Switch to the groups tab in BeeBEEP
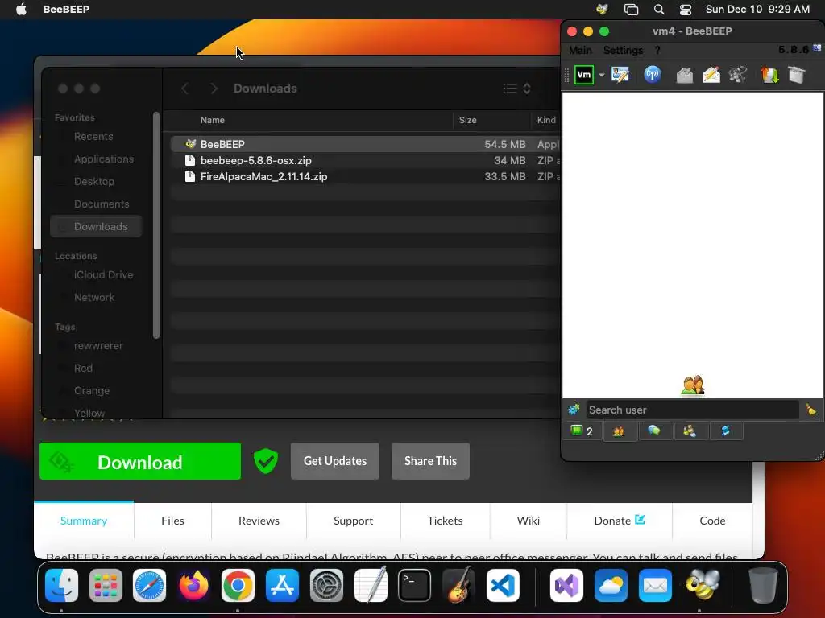The image size is (825, 618). point(690,431)
